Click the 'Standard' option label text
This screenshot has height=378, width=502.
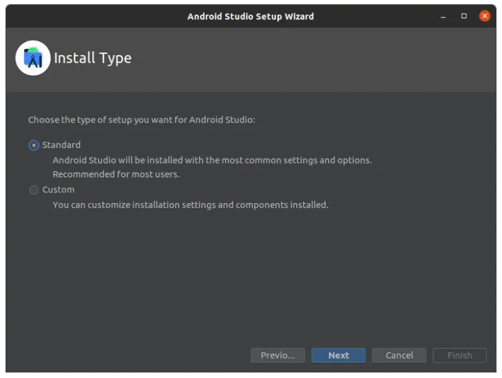coord(61,145)
